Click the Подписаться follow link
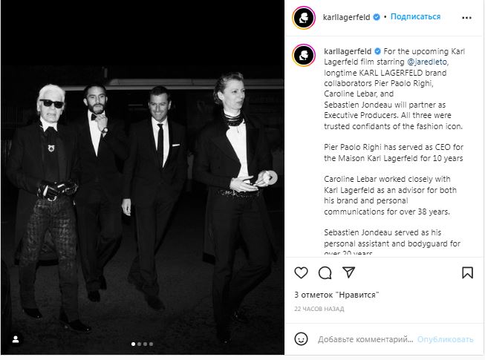The image size is (485, 360). 415,16
